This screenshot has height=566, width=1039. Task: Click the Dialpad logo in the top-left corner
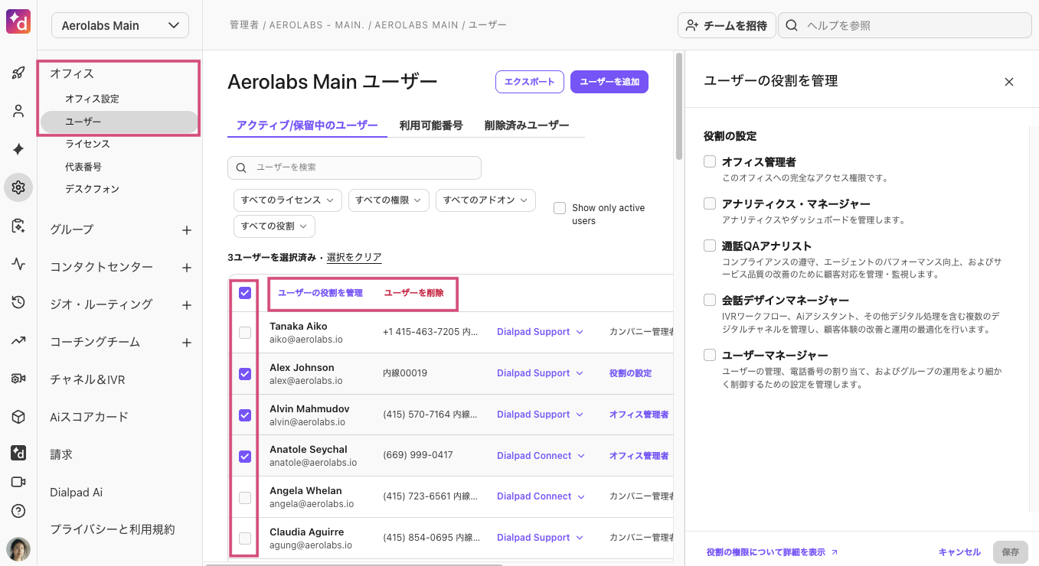18,21
